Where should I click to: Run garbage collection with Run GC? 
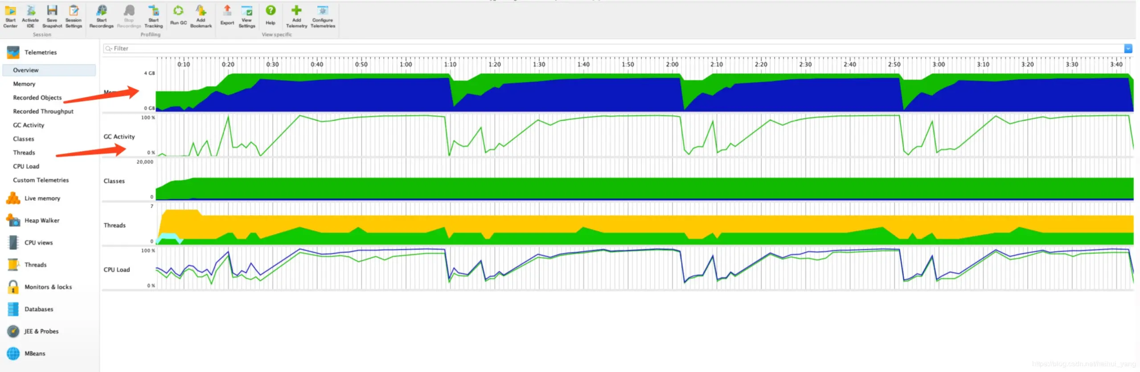point(178,15)
